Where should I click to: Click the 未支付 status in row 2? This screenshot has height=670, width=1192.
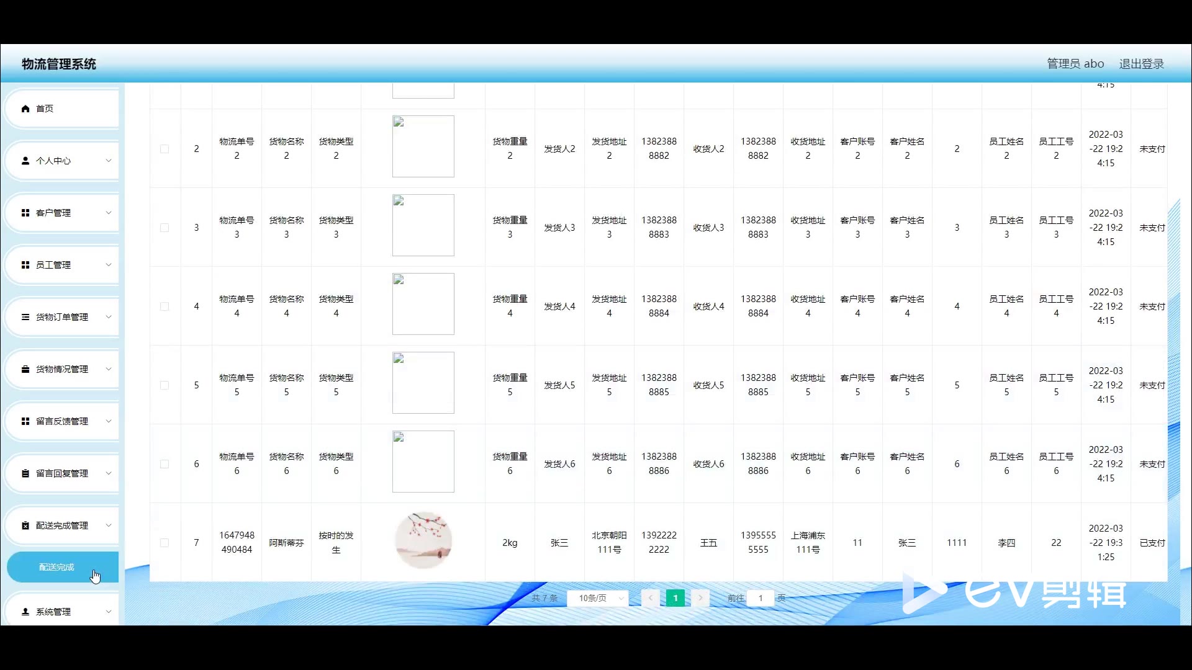pos(1152,149)
